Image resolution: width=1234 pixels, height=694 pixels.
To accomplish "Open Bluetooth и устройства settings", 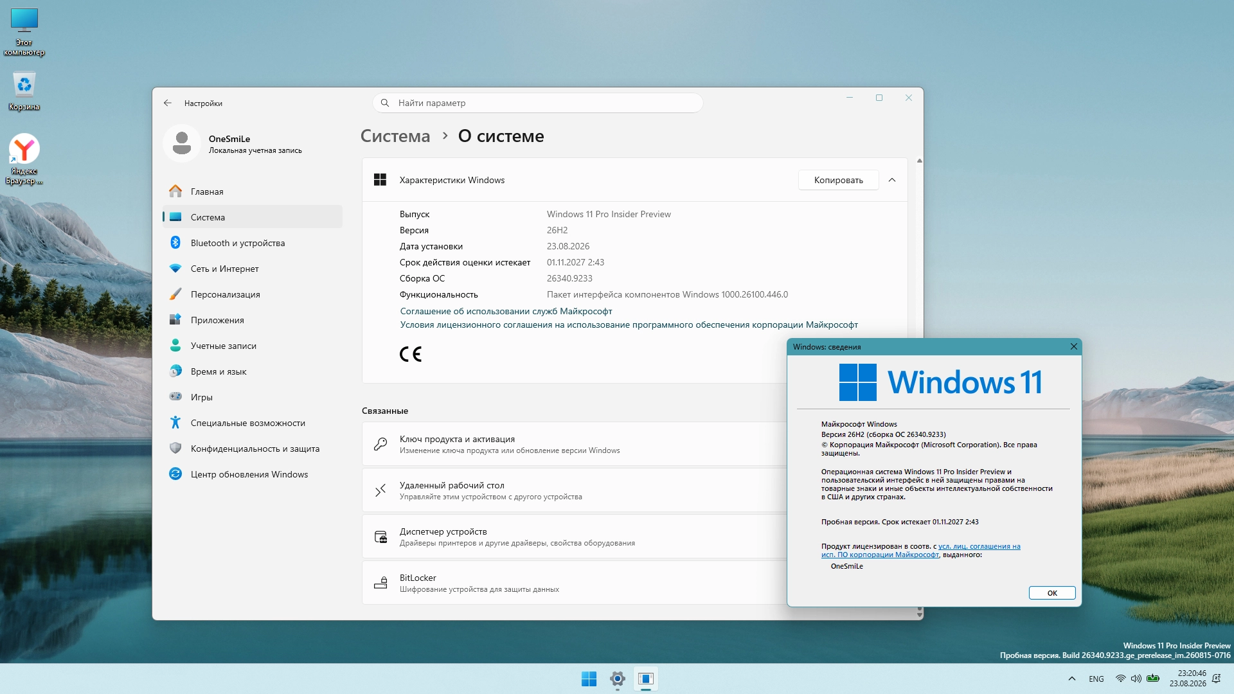I will point(253,243).
